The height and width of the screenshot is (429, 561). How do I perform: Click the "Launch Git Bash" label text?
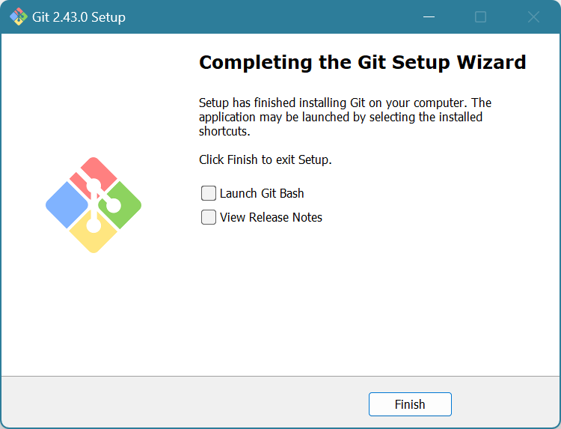click(x=262, y=194)
